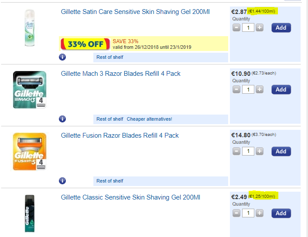308x237 pixels.
Task: Click quantity field for Fusion Razor Blades
Action: pos(248,152)
